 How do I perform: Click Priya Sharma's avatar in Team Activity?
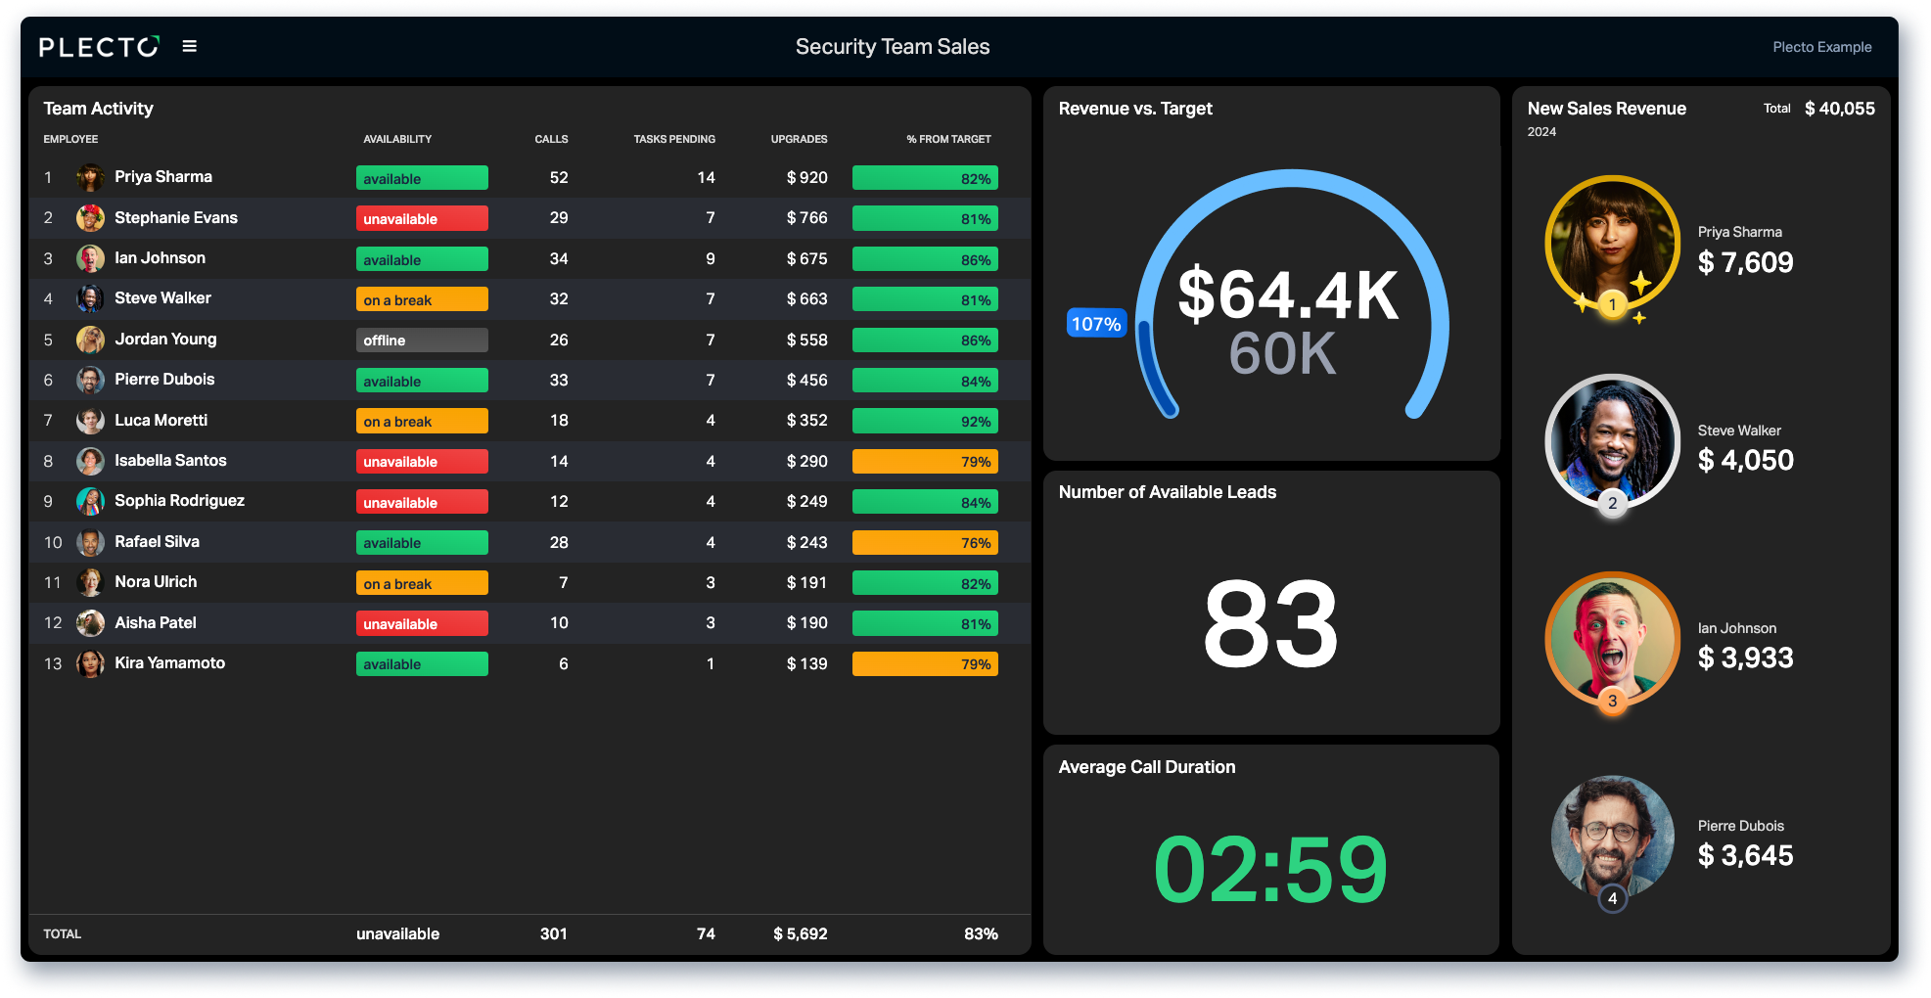(x=90, y=177)
